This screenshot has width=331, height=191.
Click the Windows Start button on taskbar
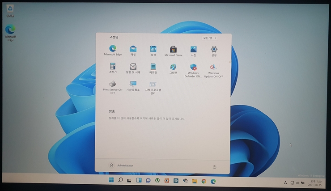coord(111,180)
